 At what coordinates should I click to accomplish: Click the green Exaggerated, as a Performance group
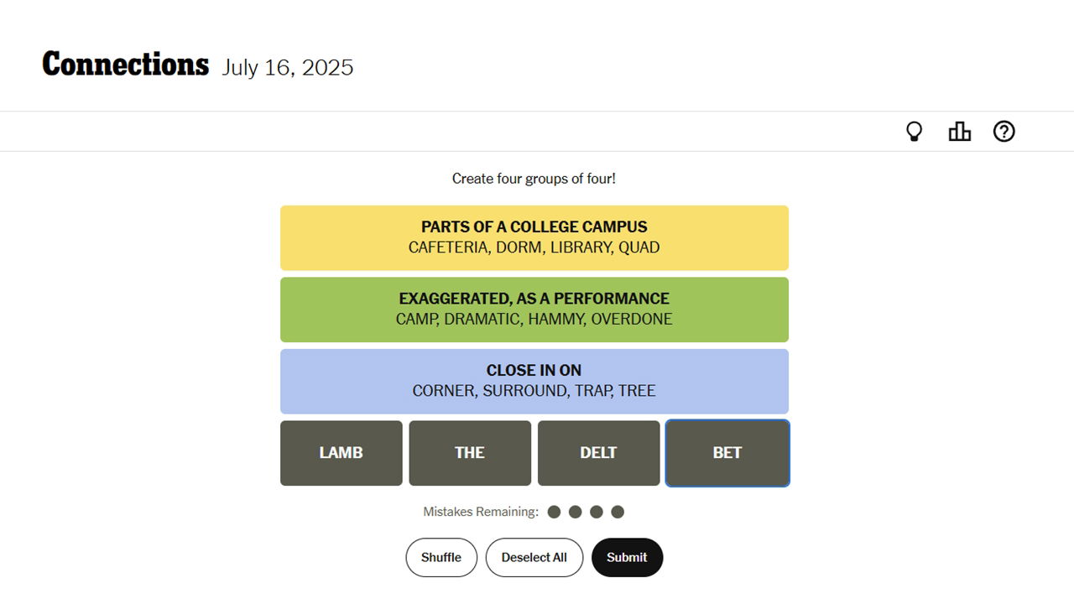coord(534,310)
